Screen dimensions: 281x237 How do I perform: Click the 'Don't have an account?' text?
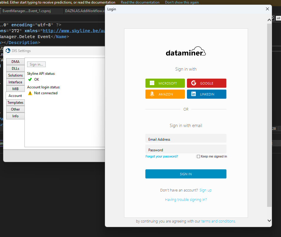[179, 190]
